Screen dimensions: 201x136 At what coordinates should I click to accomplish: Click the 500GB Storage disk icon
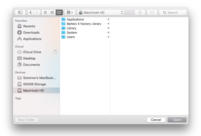pyautogui.click(x=20, y=84)
